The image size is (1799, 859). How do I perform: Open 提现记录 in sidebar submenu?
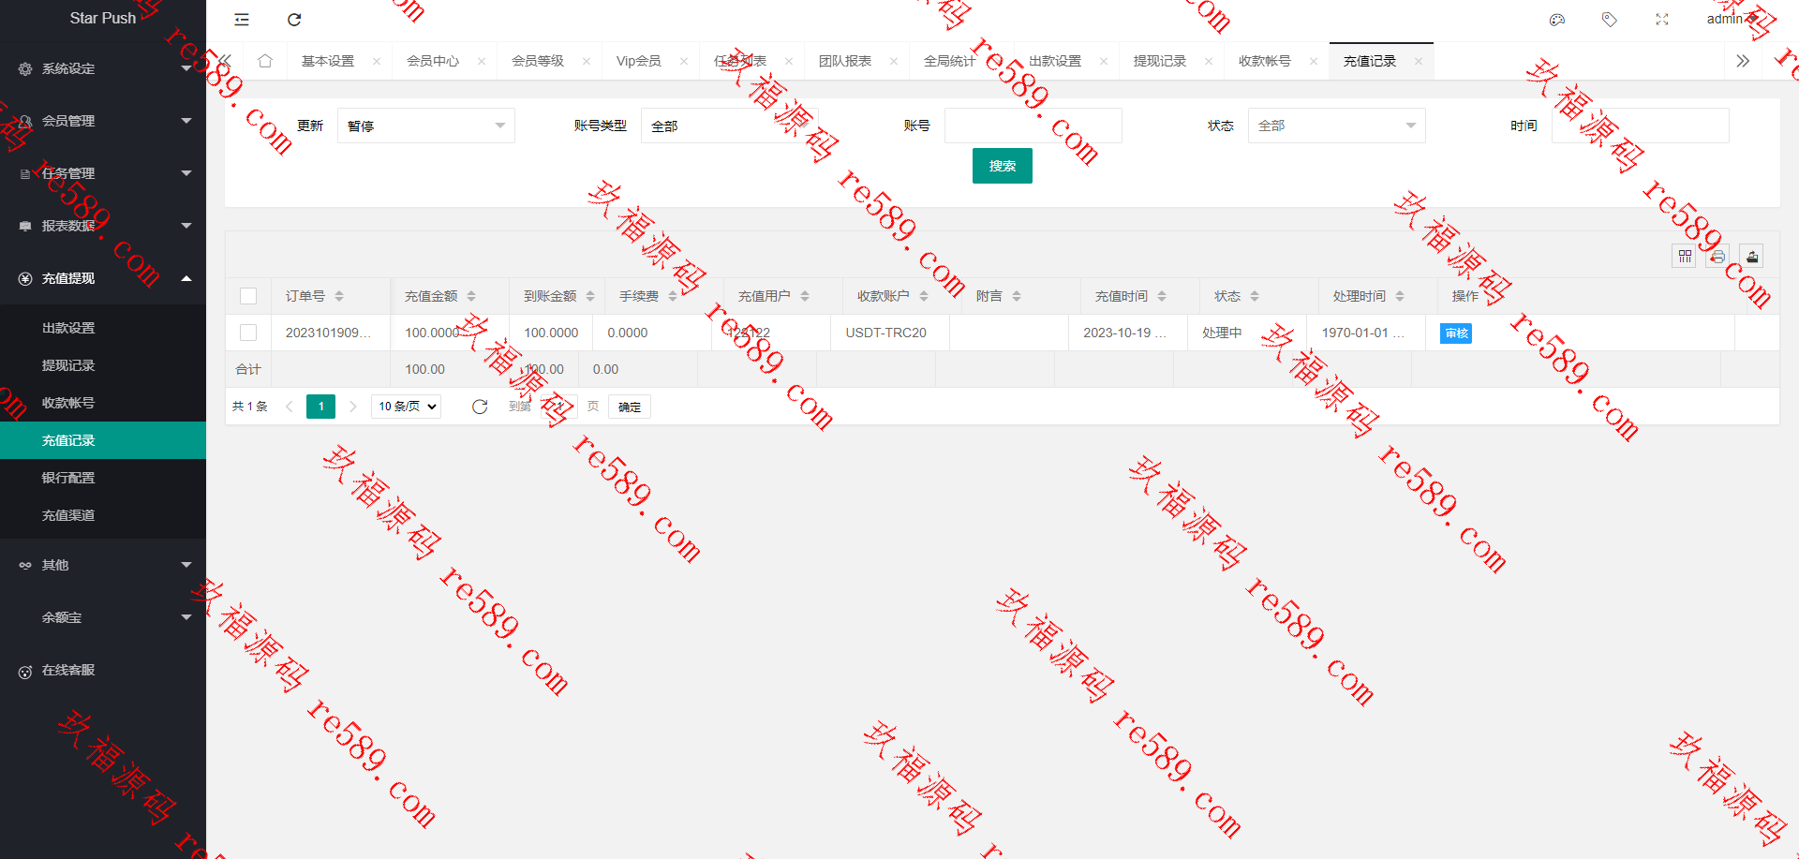pos(103,365)
